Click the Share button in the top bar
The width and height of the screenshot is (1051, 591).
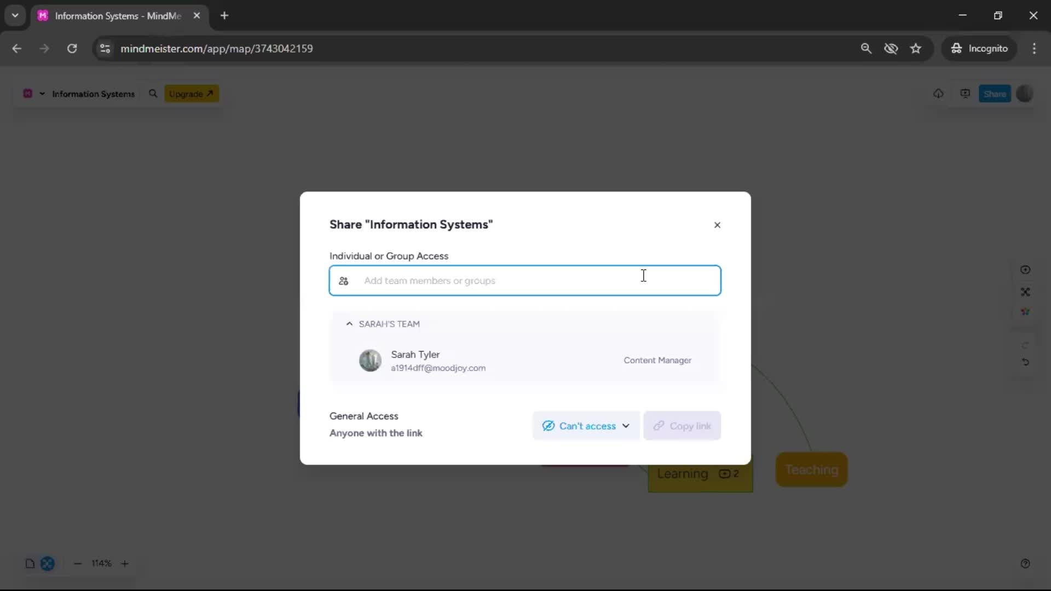pos(994,94)
